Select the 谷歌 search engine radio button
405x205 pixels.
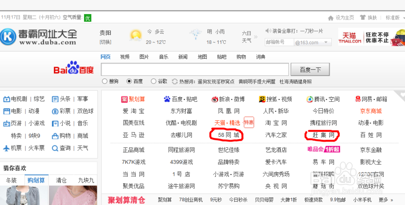point(153,82)
